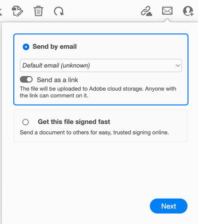Click the Send by email label text

click(x=55, y=47)
